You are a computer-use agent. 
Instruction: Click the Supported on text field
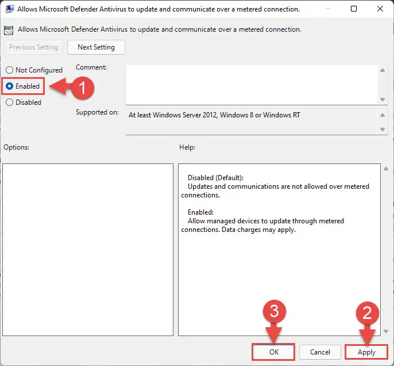252,122
